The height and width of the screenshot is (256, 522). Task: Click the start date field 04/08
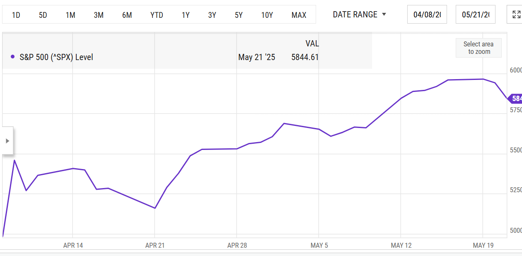click(x=427, y=14)
